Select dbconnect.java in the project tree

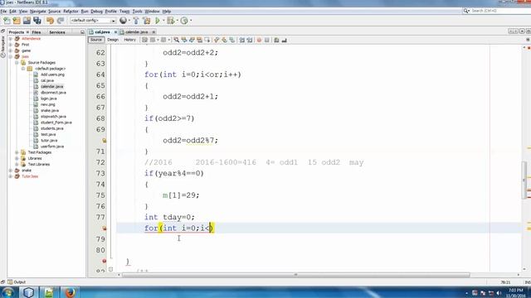click(x=53, y=93)
